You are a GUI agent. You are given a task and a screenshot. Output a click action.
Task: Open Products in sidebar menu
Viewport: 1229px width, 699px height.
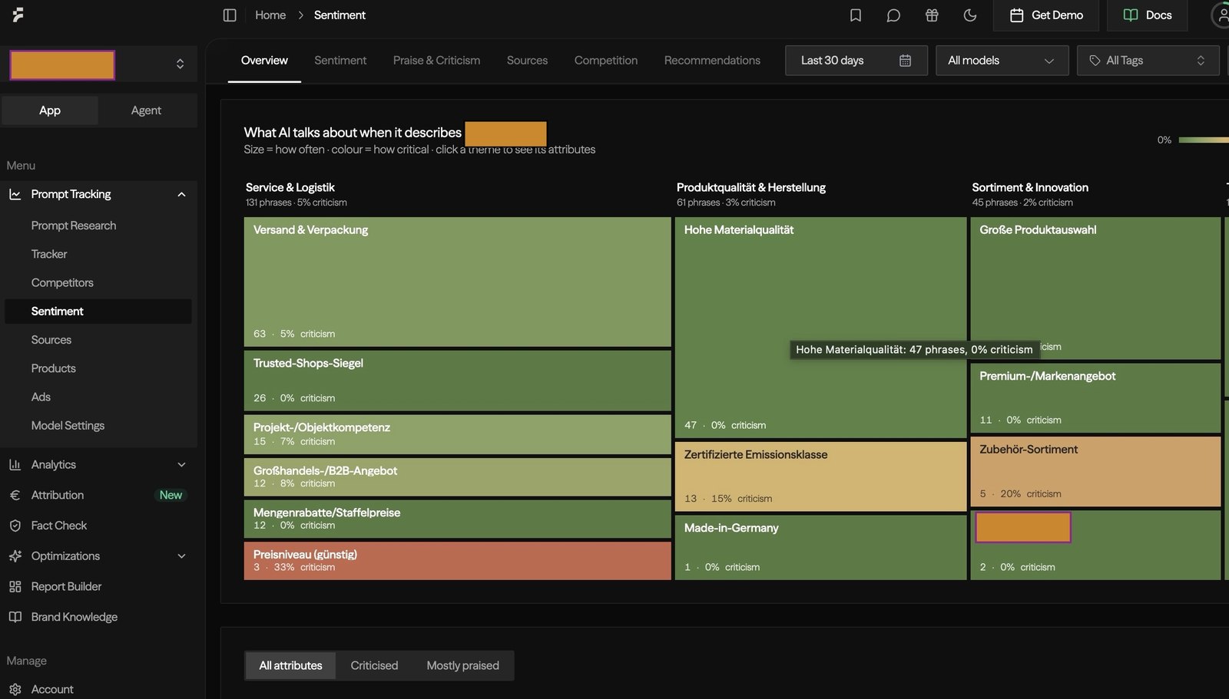tap(54, 369)
